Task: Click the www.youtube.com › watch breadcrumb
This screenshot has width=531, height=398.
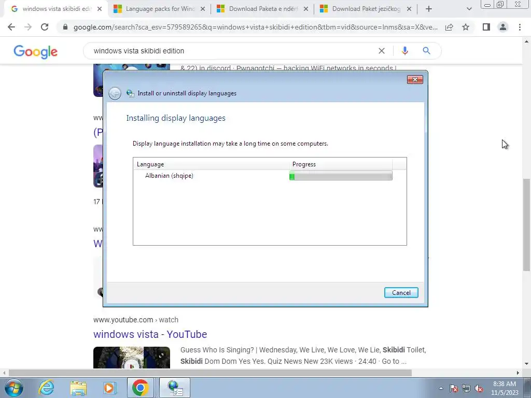Action: tap(136, 320)
